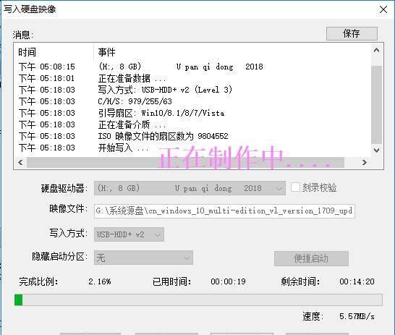Click the green write progress bar
395x335 pixels.
coord(198,300)
